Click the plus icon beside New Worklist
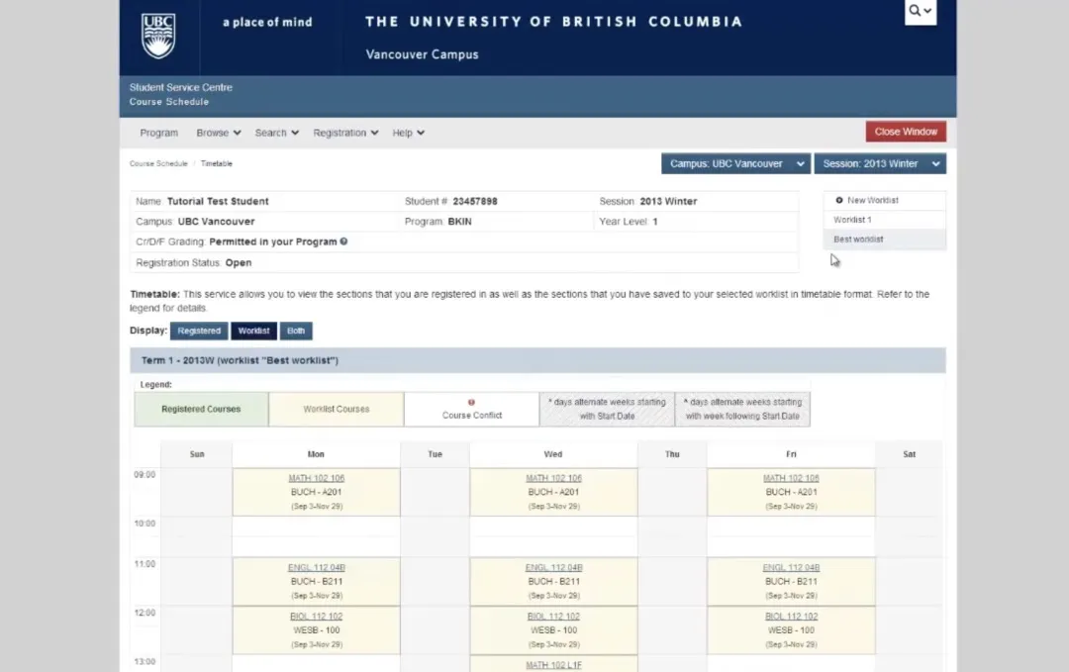 [839, 201]
